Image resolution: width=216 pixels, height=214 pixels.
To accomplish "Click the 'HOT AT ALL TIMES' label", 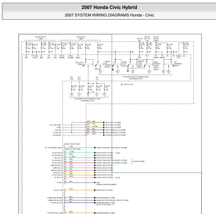I will (x=81, y=38).
